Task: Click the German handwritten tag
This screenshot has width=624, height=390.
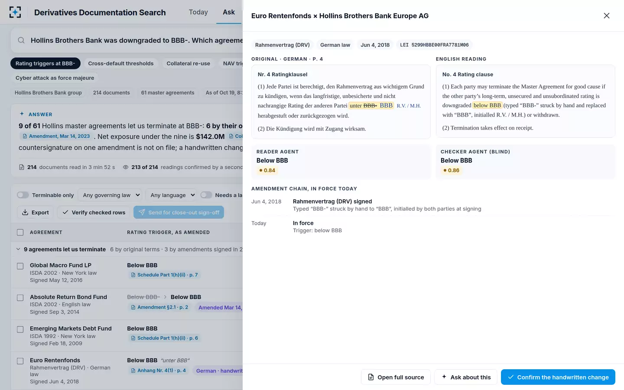Action: 218,370
